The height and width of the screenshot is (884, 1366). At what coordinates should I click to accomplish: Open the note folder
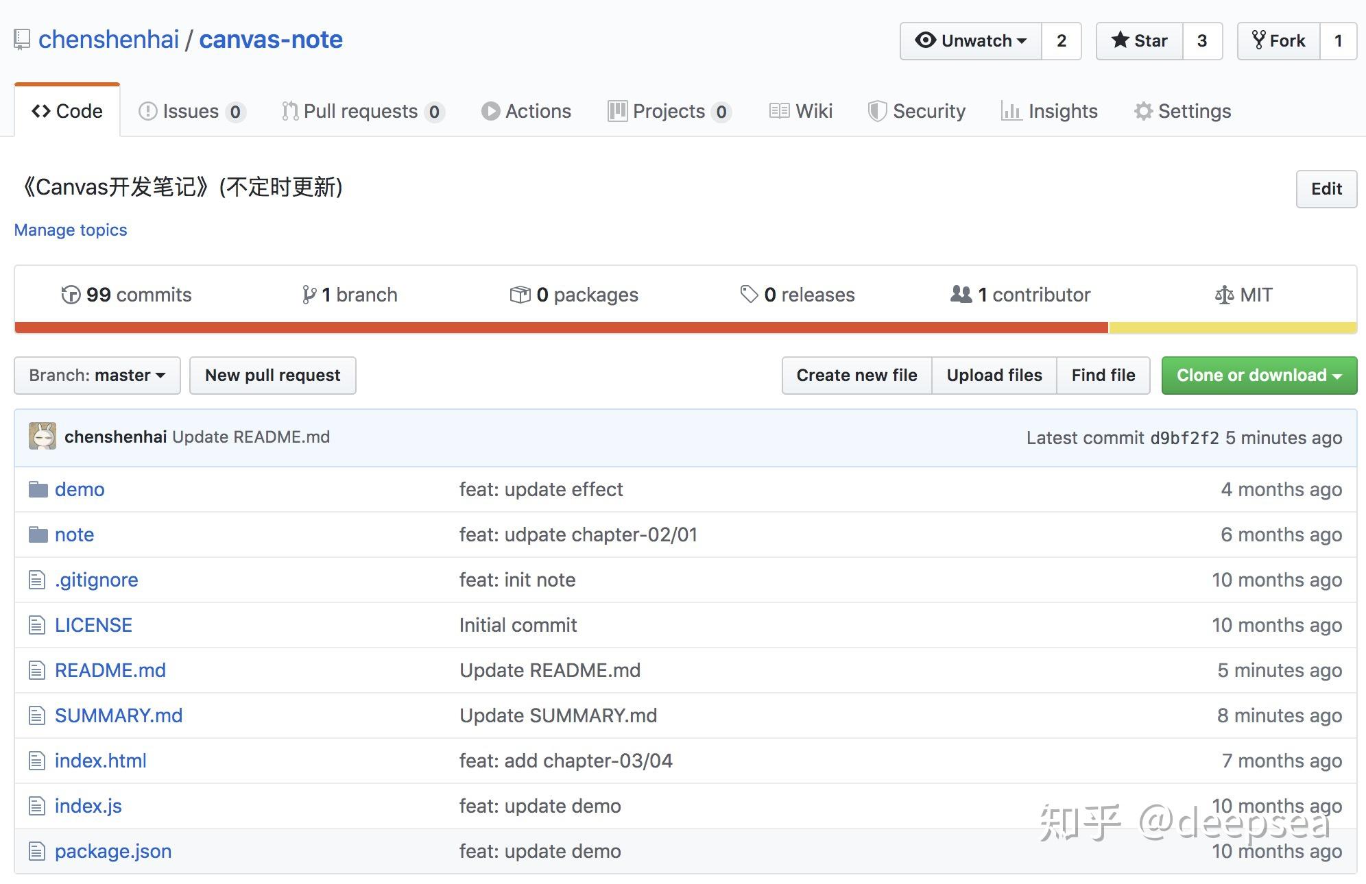point(74,535)
